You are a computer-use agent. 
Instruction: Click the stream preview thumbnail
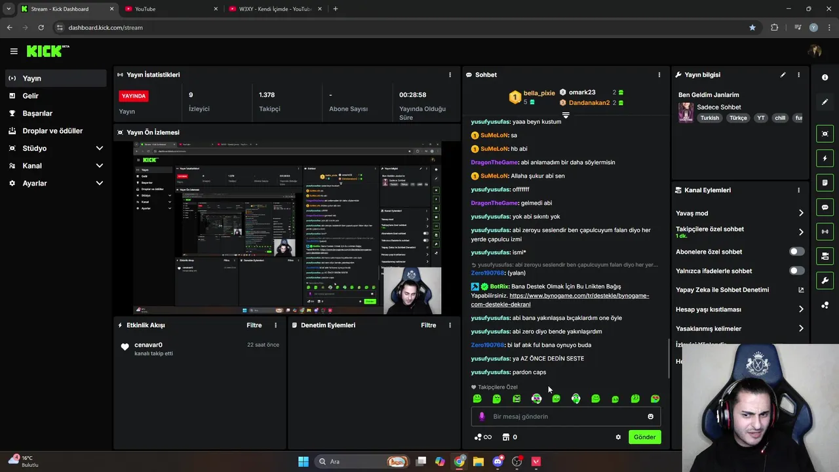point(287,227)
